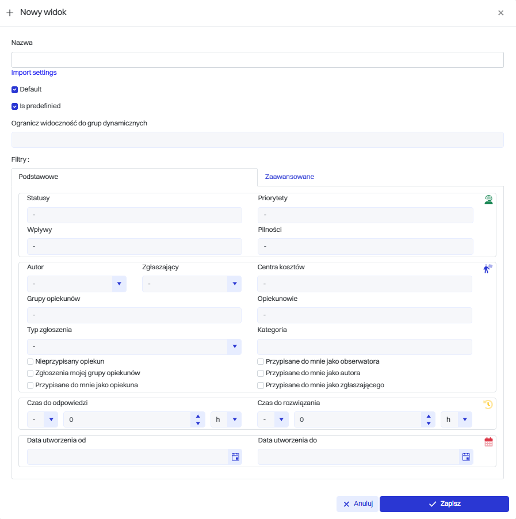
Task: Switch to the Zaawansowane tab
Action: click(x=289, y=177)
